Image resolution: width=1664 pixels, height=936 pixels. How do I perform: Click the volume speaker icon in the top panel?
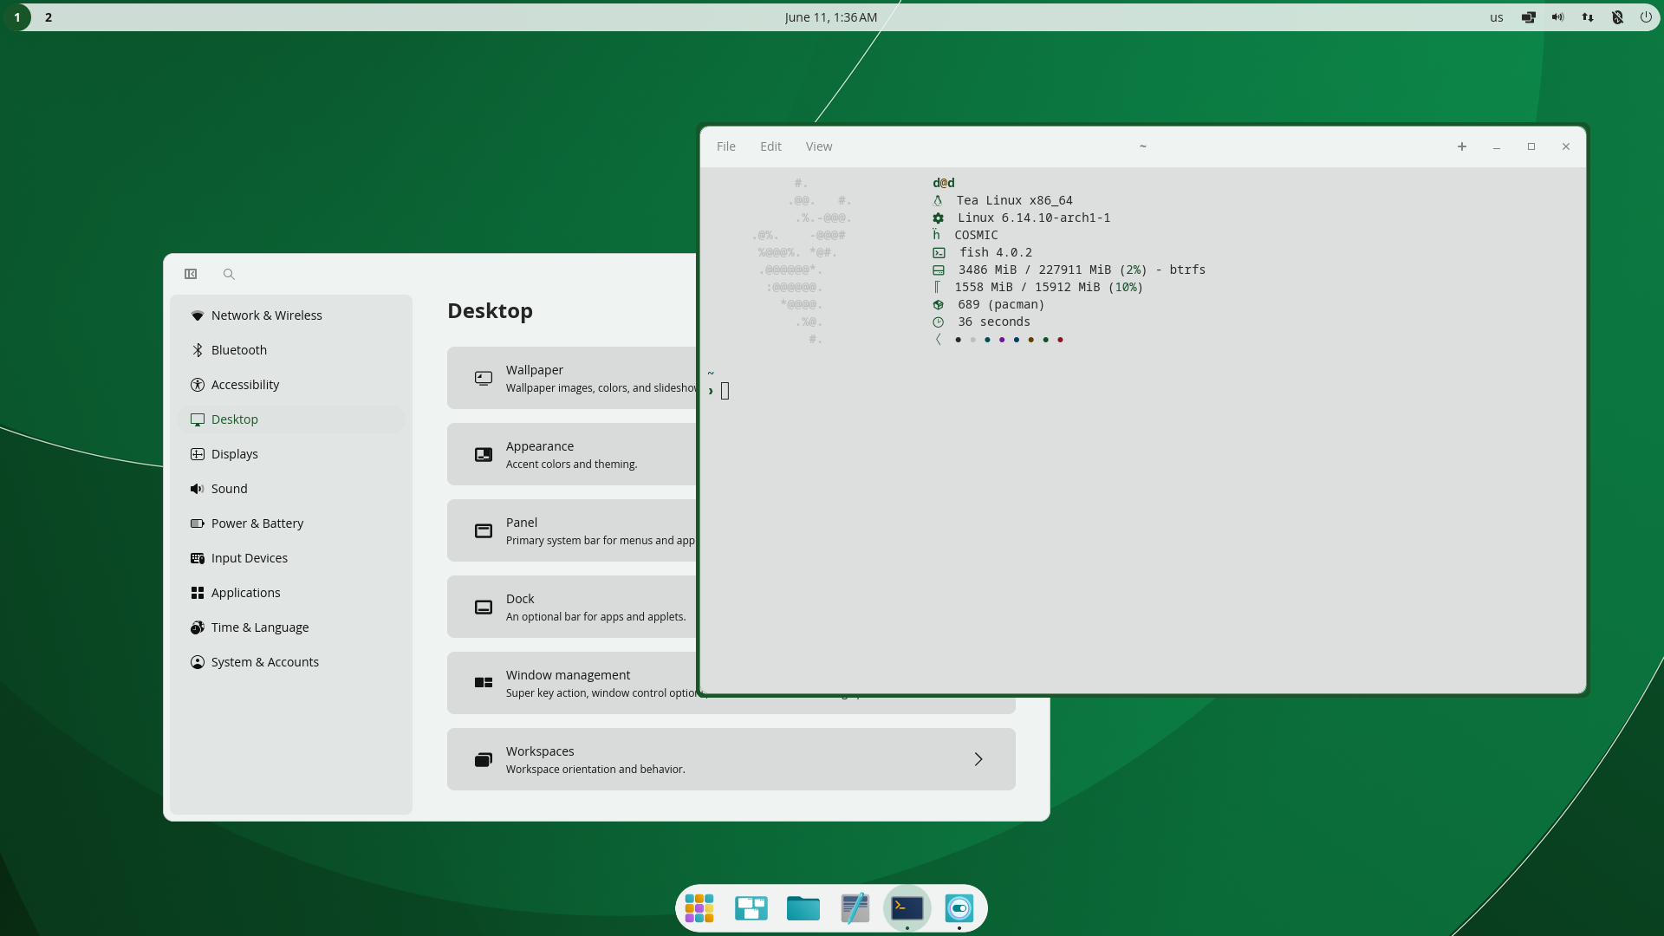[x=1557, y=16]
